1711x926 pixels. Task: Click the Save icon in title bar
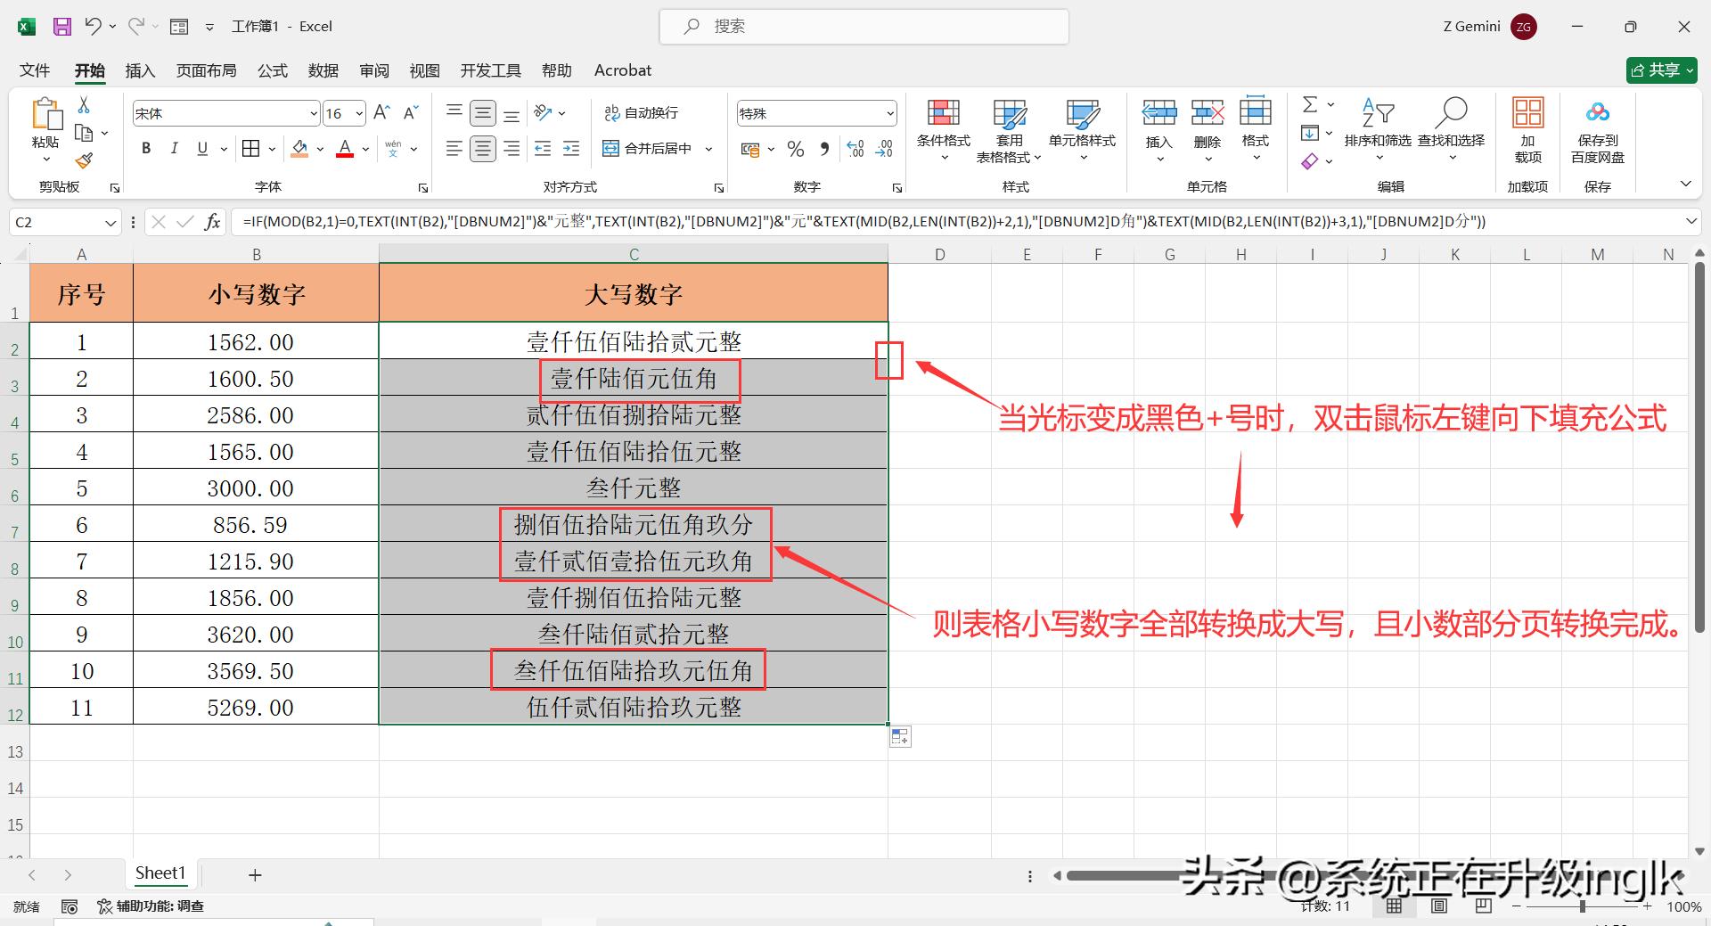click(61, 27)
